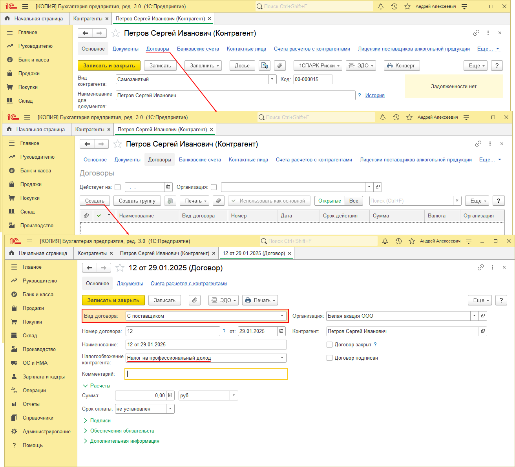515x467 pixels.
Task: Click the history clock icon in bottom header
Action: point(398,241)
